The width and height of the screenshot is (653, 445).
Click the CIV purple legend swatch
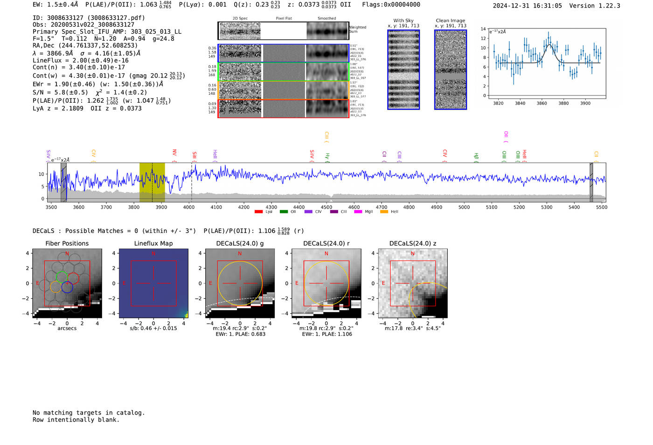pos(308,212)
